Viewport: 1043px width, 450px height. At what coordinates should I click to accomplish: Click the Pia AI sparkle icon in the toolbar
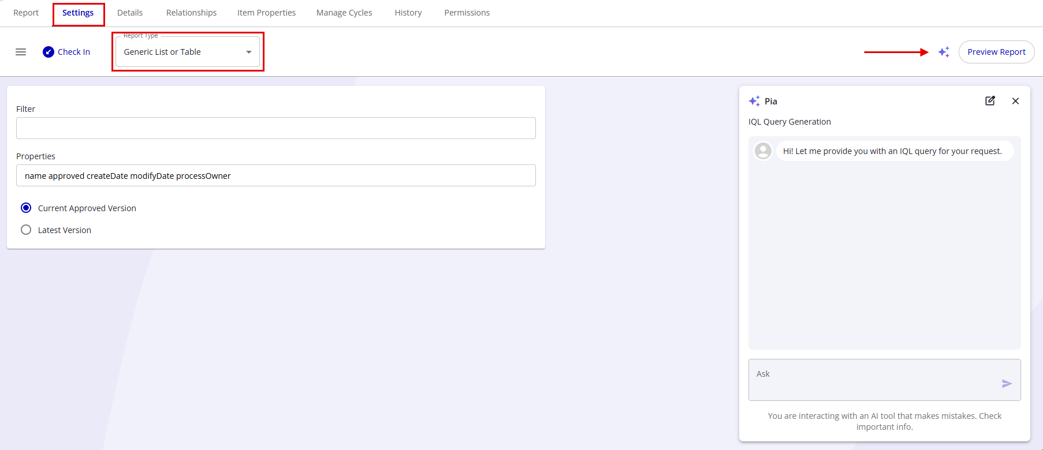[x=944, y=52]
